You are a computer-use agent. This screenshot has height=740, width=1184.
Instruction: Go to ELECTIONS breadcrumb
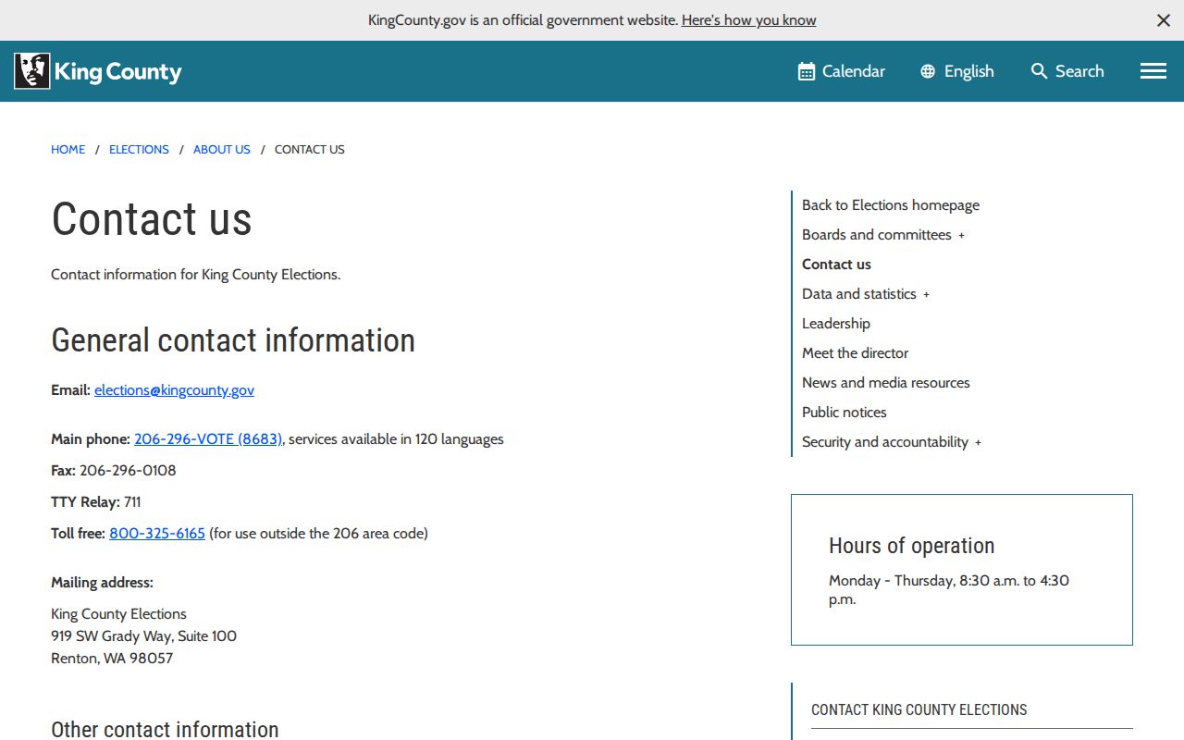[x=139, y=149]
